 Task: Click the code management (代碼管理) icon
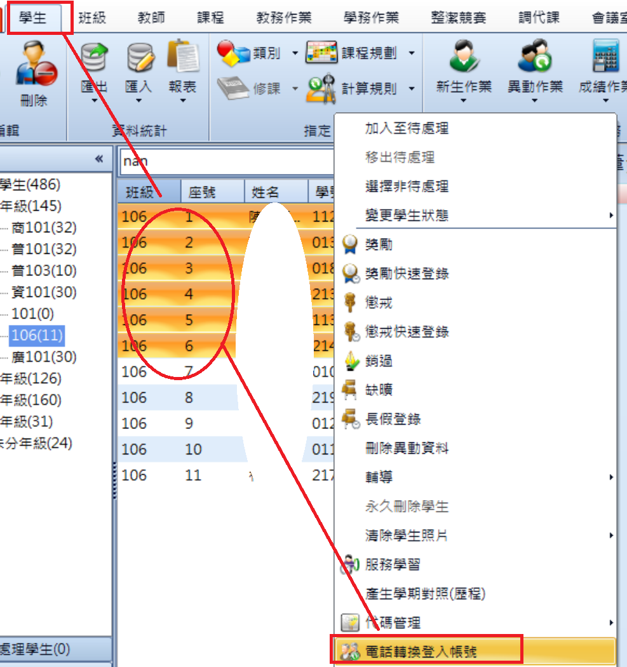coord(350,623)
